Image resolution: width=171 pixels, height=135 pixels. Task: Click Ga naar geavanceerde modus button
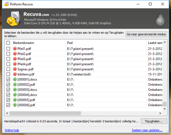pyautogui.click(x=146, y=34)
